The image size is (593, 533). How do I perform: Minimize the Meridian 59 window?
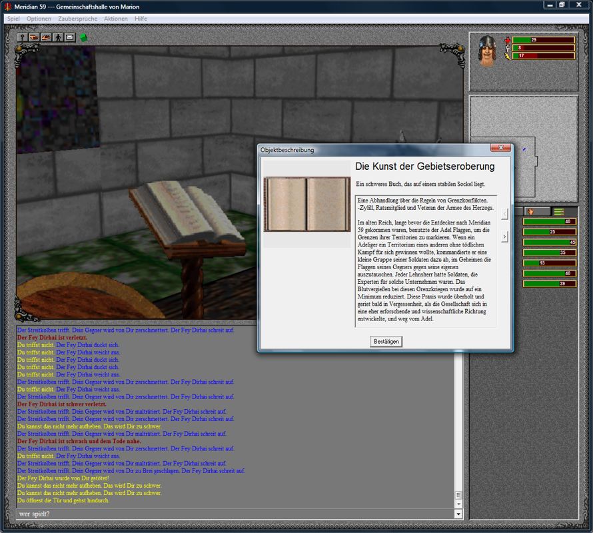click(550, 5)
